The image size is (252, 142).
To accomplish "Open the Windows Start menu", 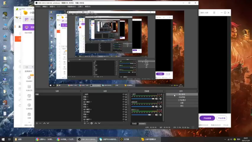I will [3, 139].
